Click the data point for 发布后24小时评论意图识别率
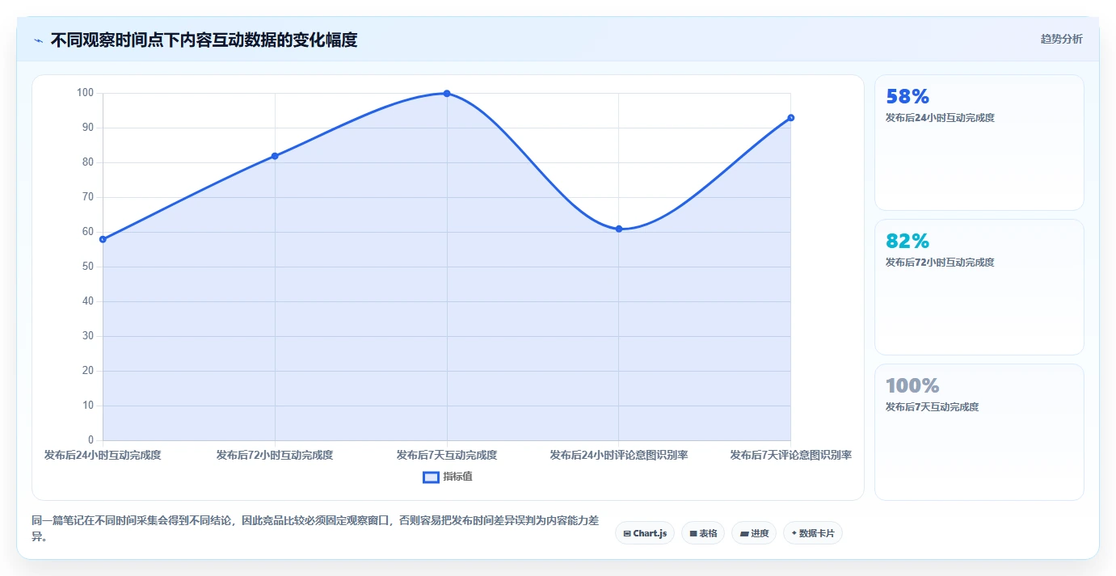 tap(619, 229)
